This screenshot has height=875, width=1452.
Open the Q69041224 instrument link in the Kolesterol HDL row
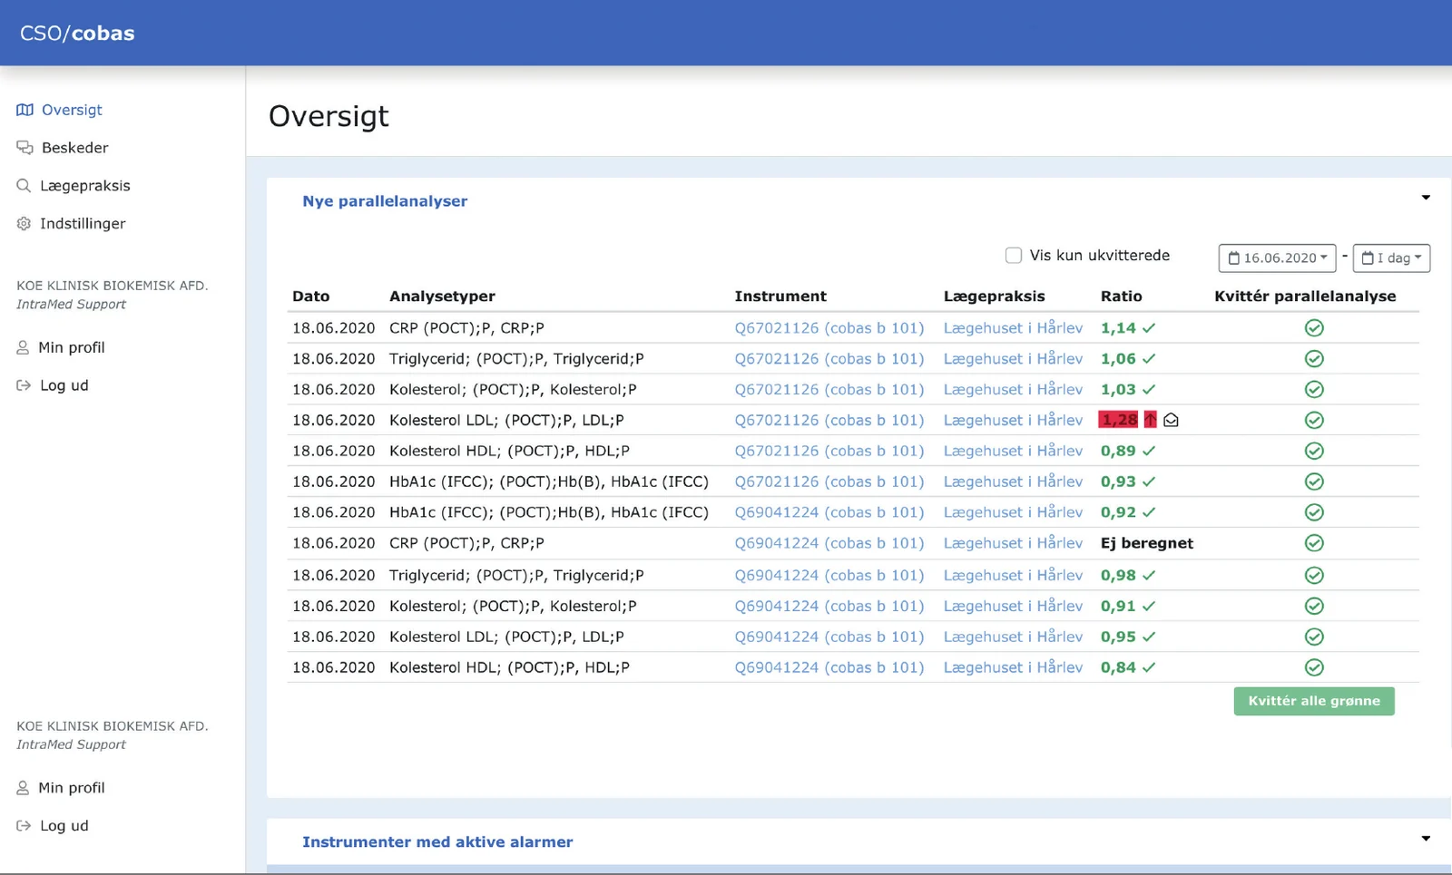point(829,667)
